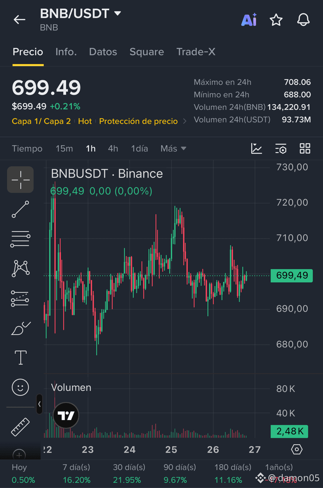This screenshot has width=323, height=488.
Task: Click the 730,00 price axis label
Action: click(x=292, y=167)
